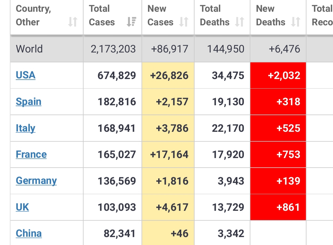Sort by New Deaths using its arrow icon
Image resolution: width=333 pixels, height=245 pixels.
296,22
